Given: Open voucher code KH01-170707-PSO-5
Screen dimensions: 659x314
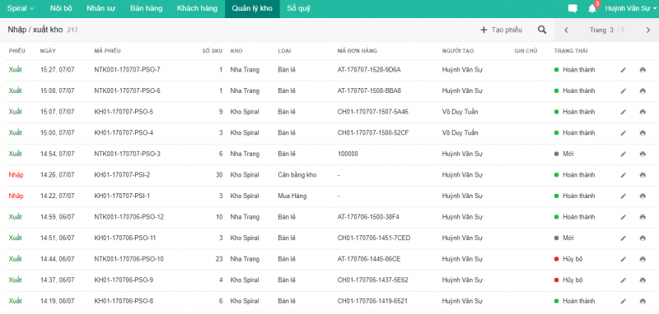Looking at the screenshot, I should pyautogui.click(x=124, y=112).
